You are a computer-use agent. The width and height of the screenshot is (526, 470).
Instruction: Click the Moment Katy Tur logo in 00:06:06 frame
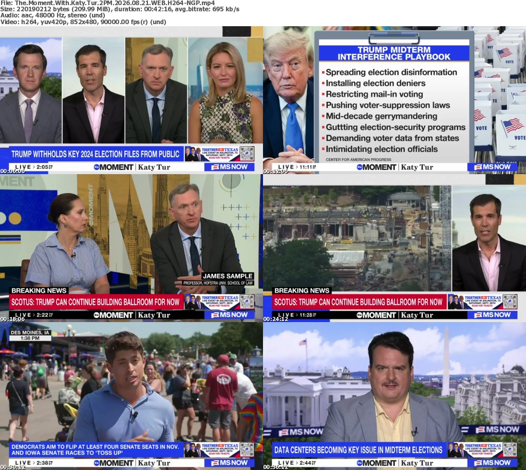[x=132, y=167]
